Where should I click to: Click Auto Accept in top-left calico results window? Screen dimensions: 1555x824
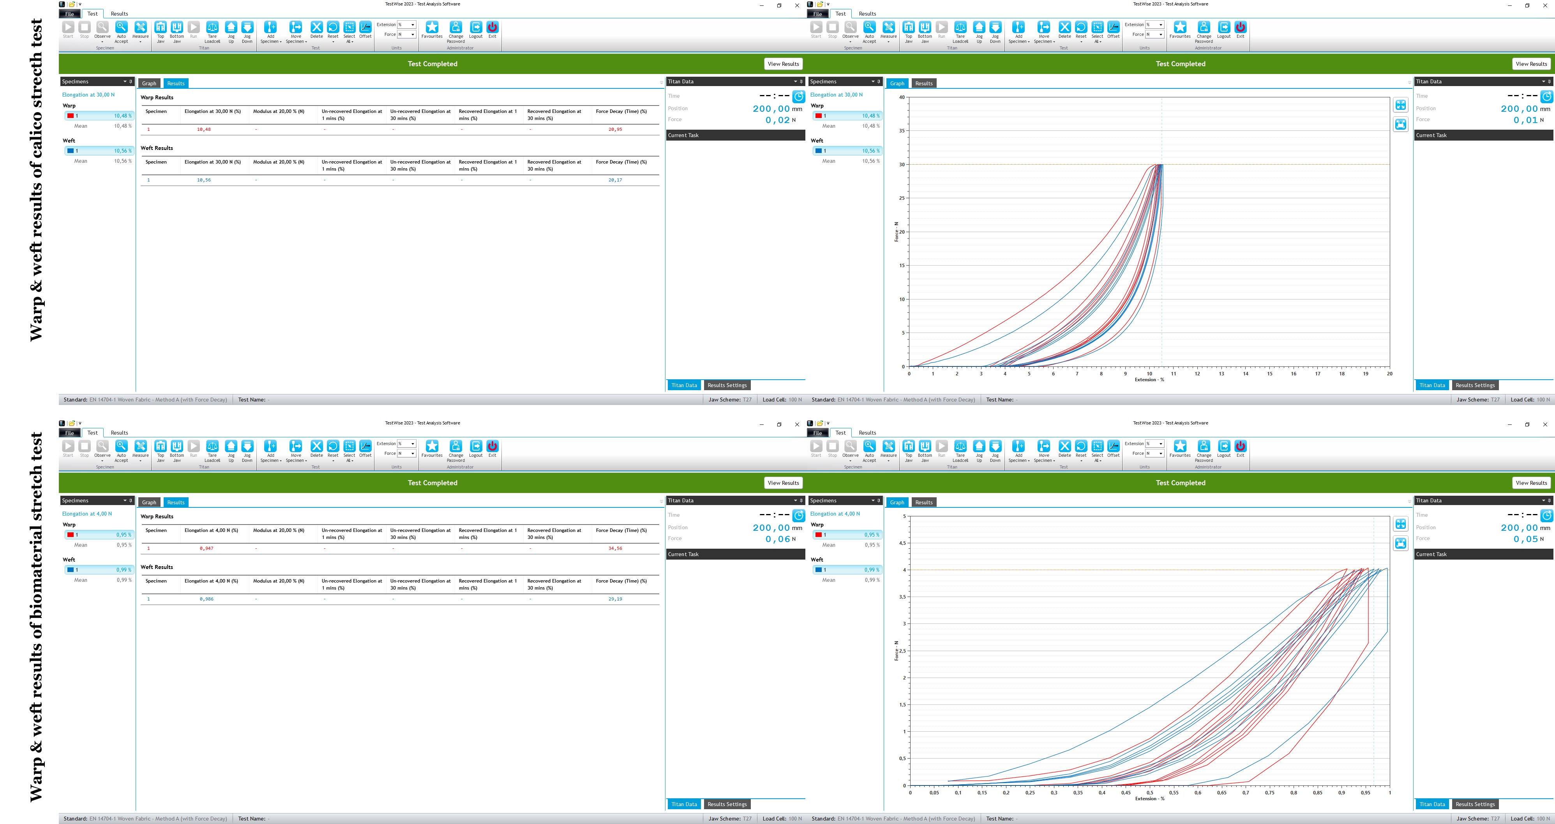coord(121,27)
